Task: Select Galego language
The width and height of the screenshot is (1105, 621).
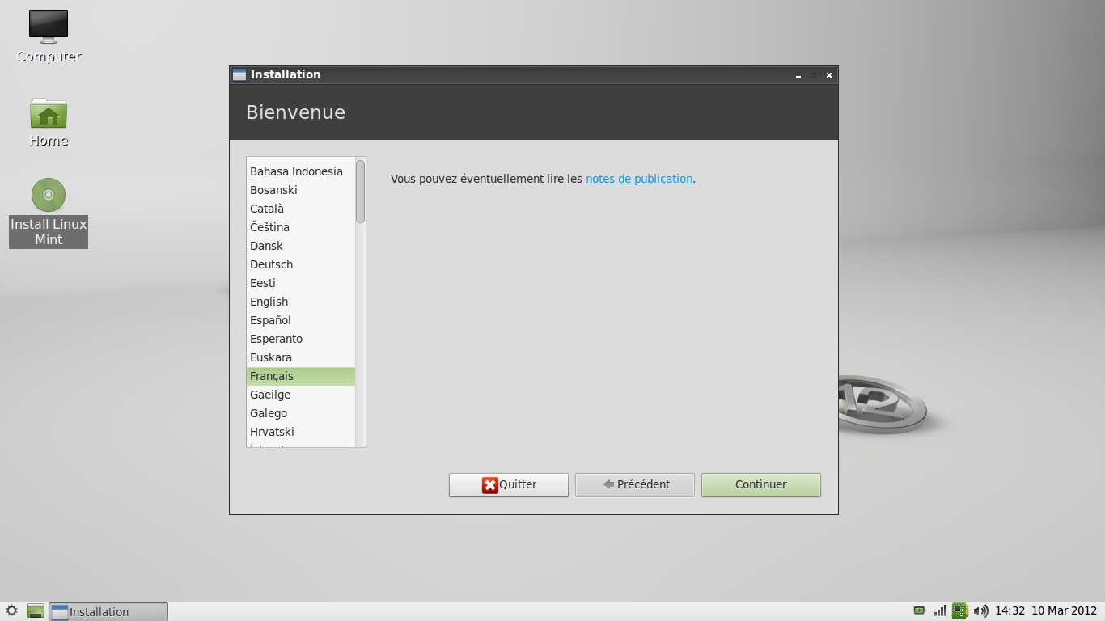Action: coord(300,413)
